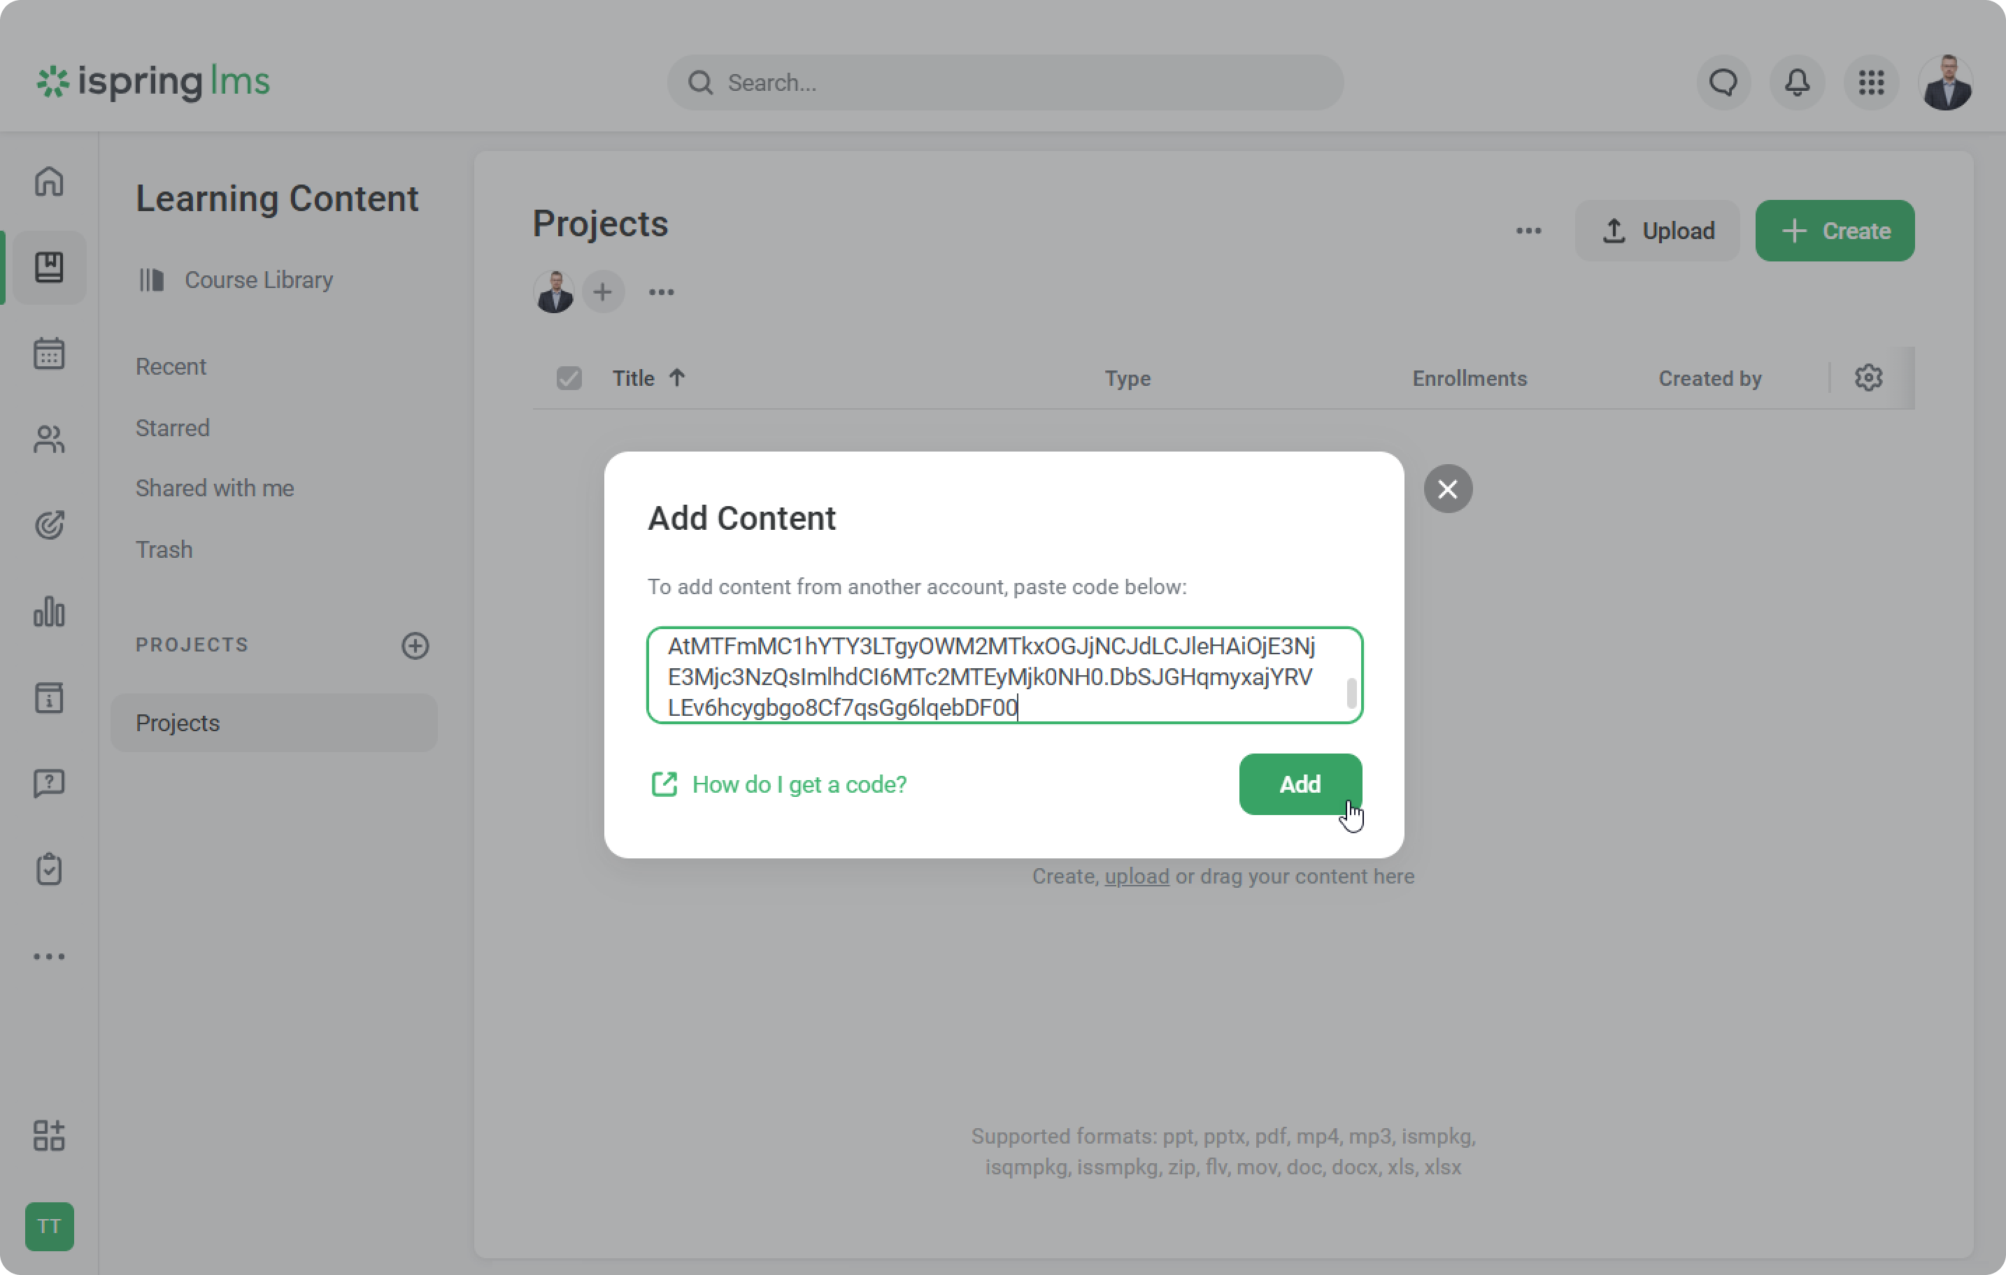Open the chat bubble icon in the header

(1723, 82)
